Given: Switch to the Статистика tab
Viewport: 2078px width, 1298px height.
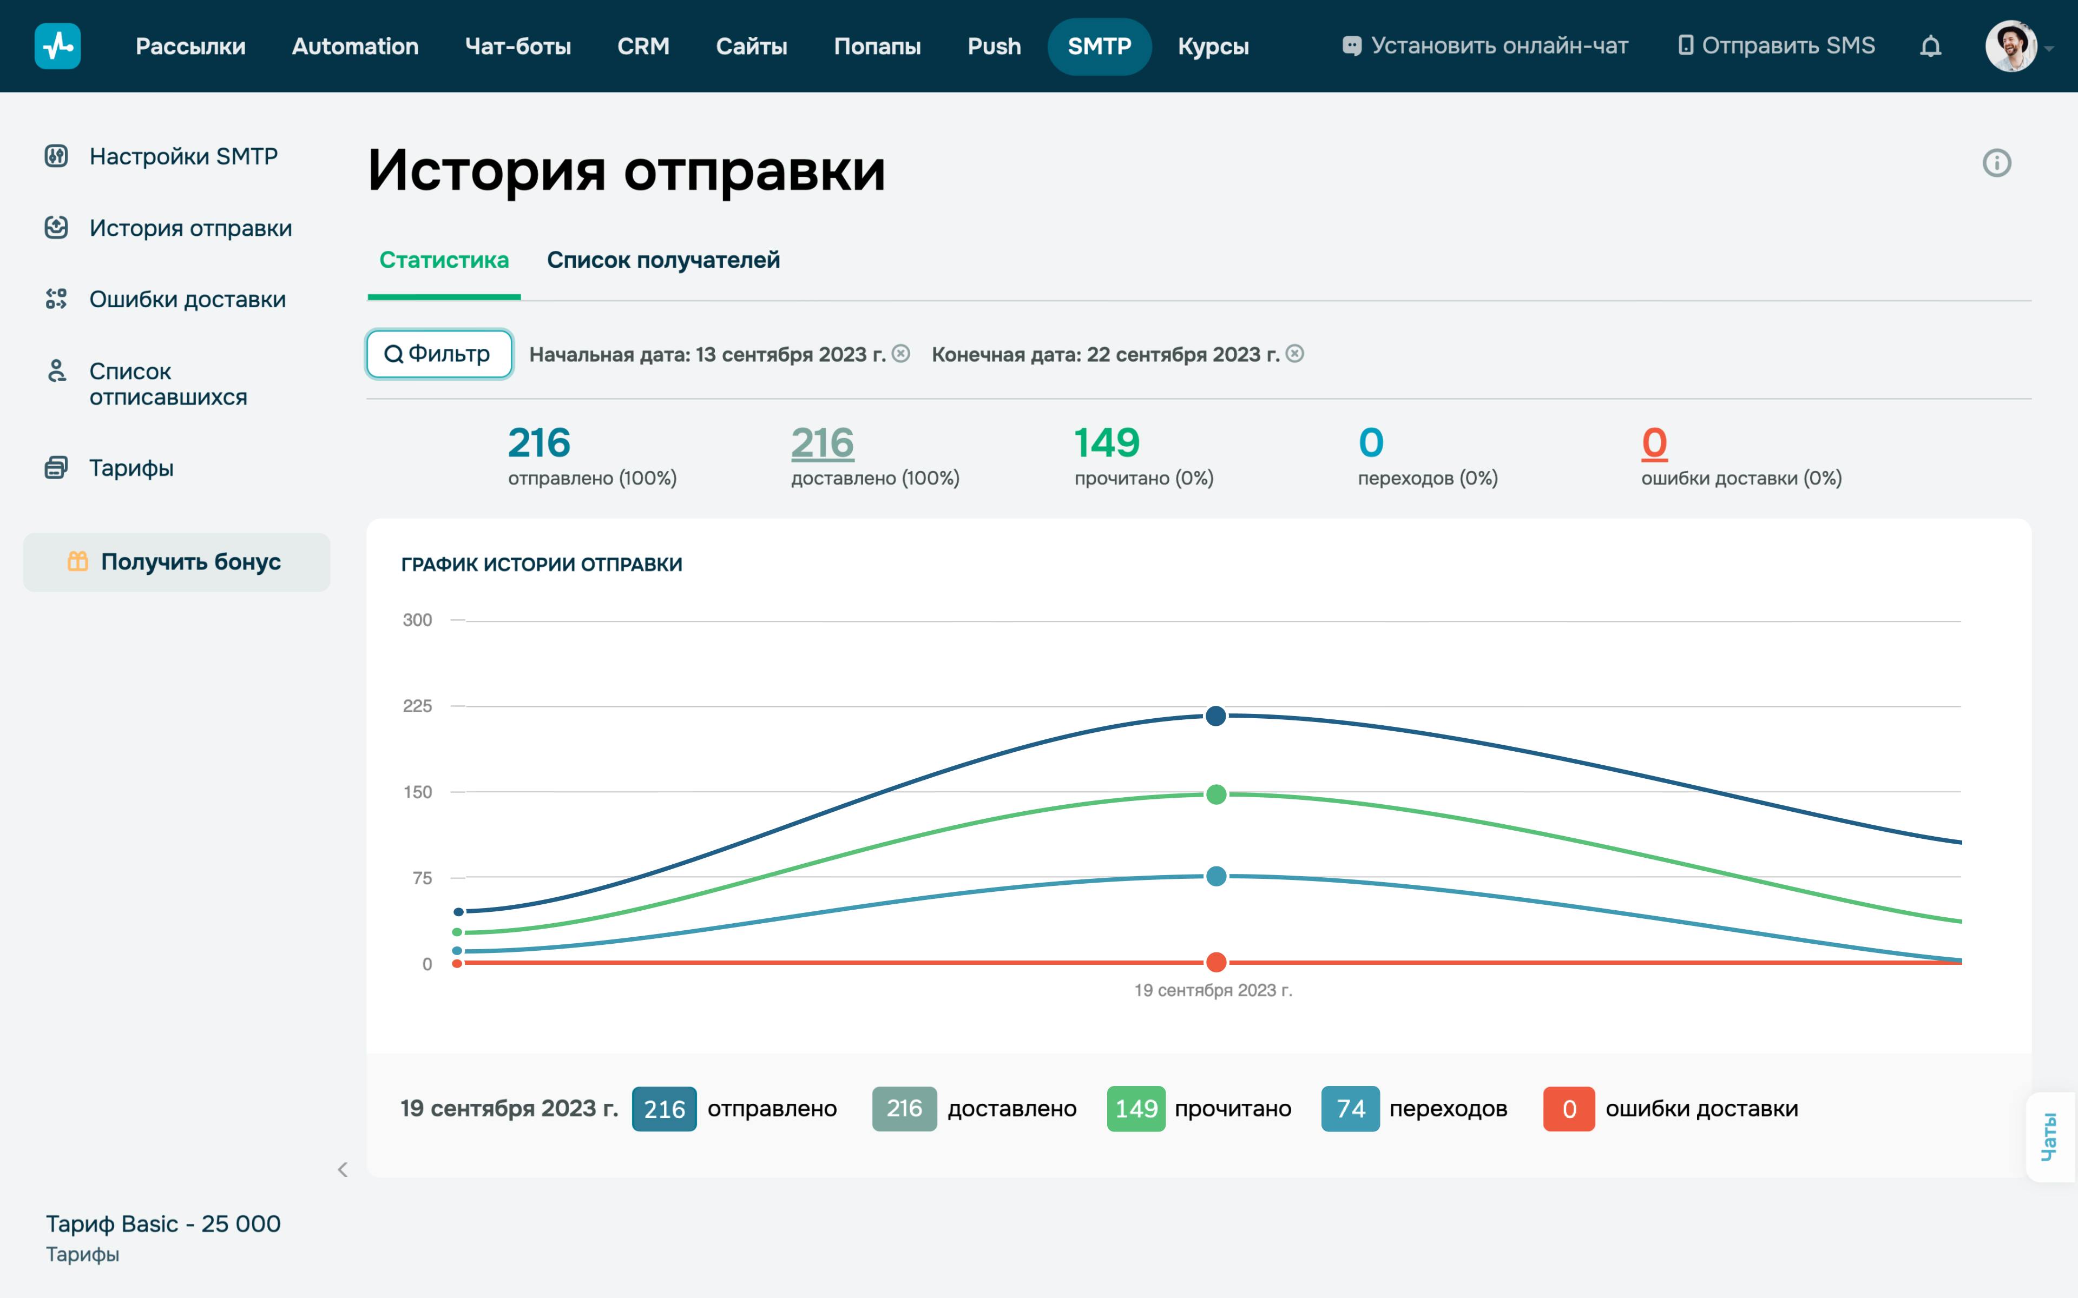Looking at the screenshot, I should coord(444,259).
